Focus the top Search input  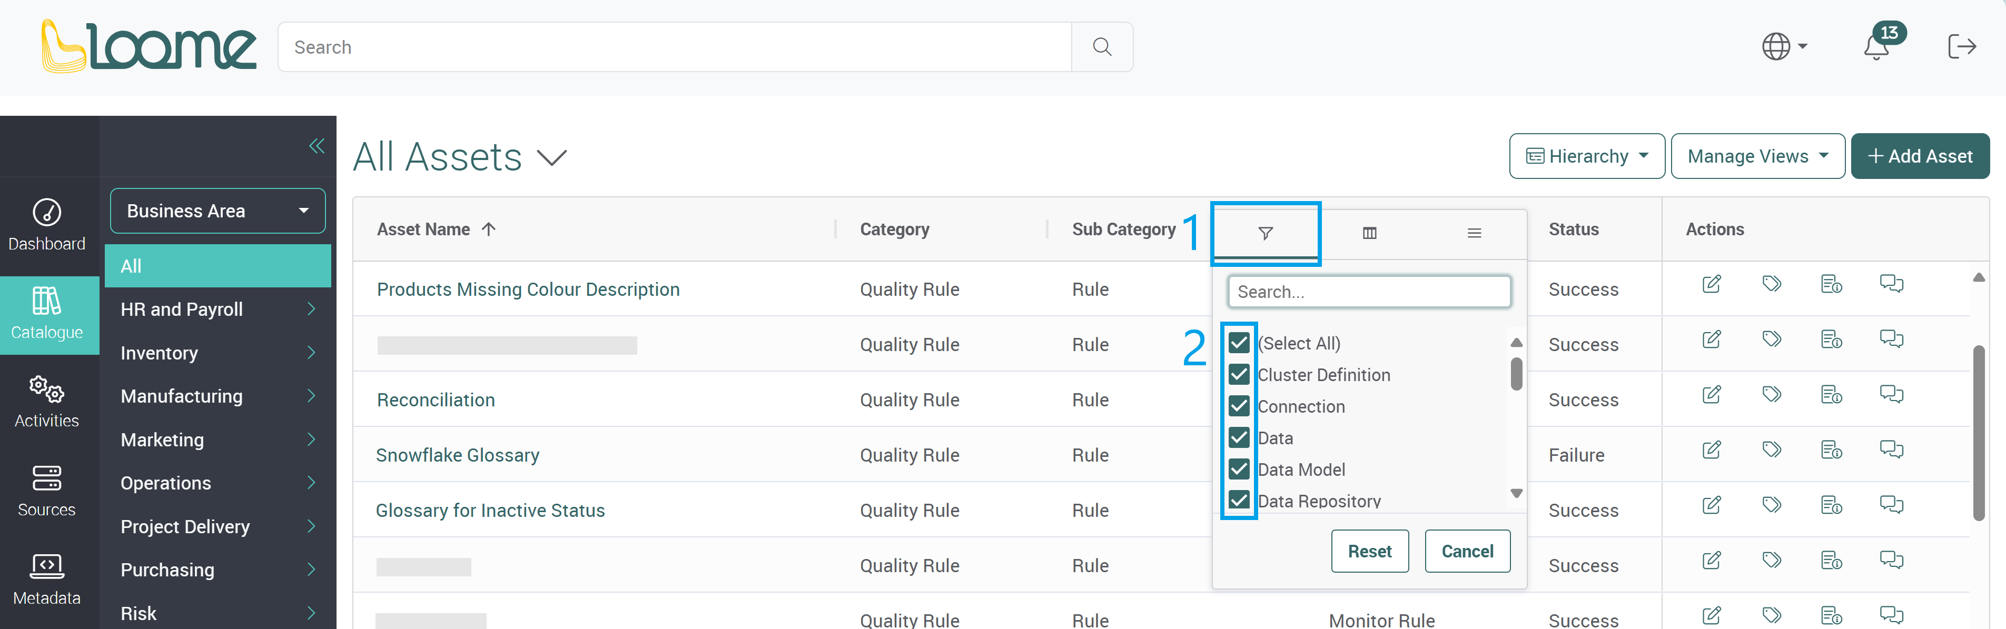click(675, 47)
